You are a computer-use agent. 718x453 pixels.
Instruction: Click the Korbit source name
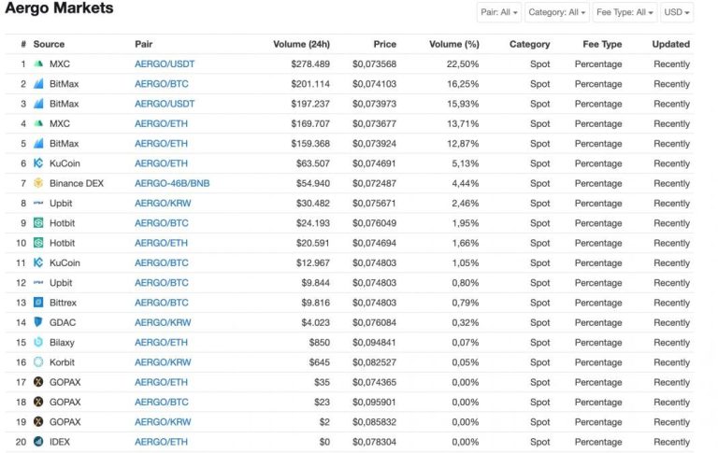click(62, 362)
